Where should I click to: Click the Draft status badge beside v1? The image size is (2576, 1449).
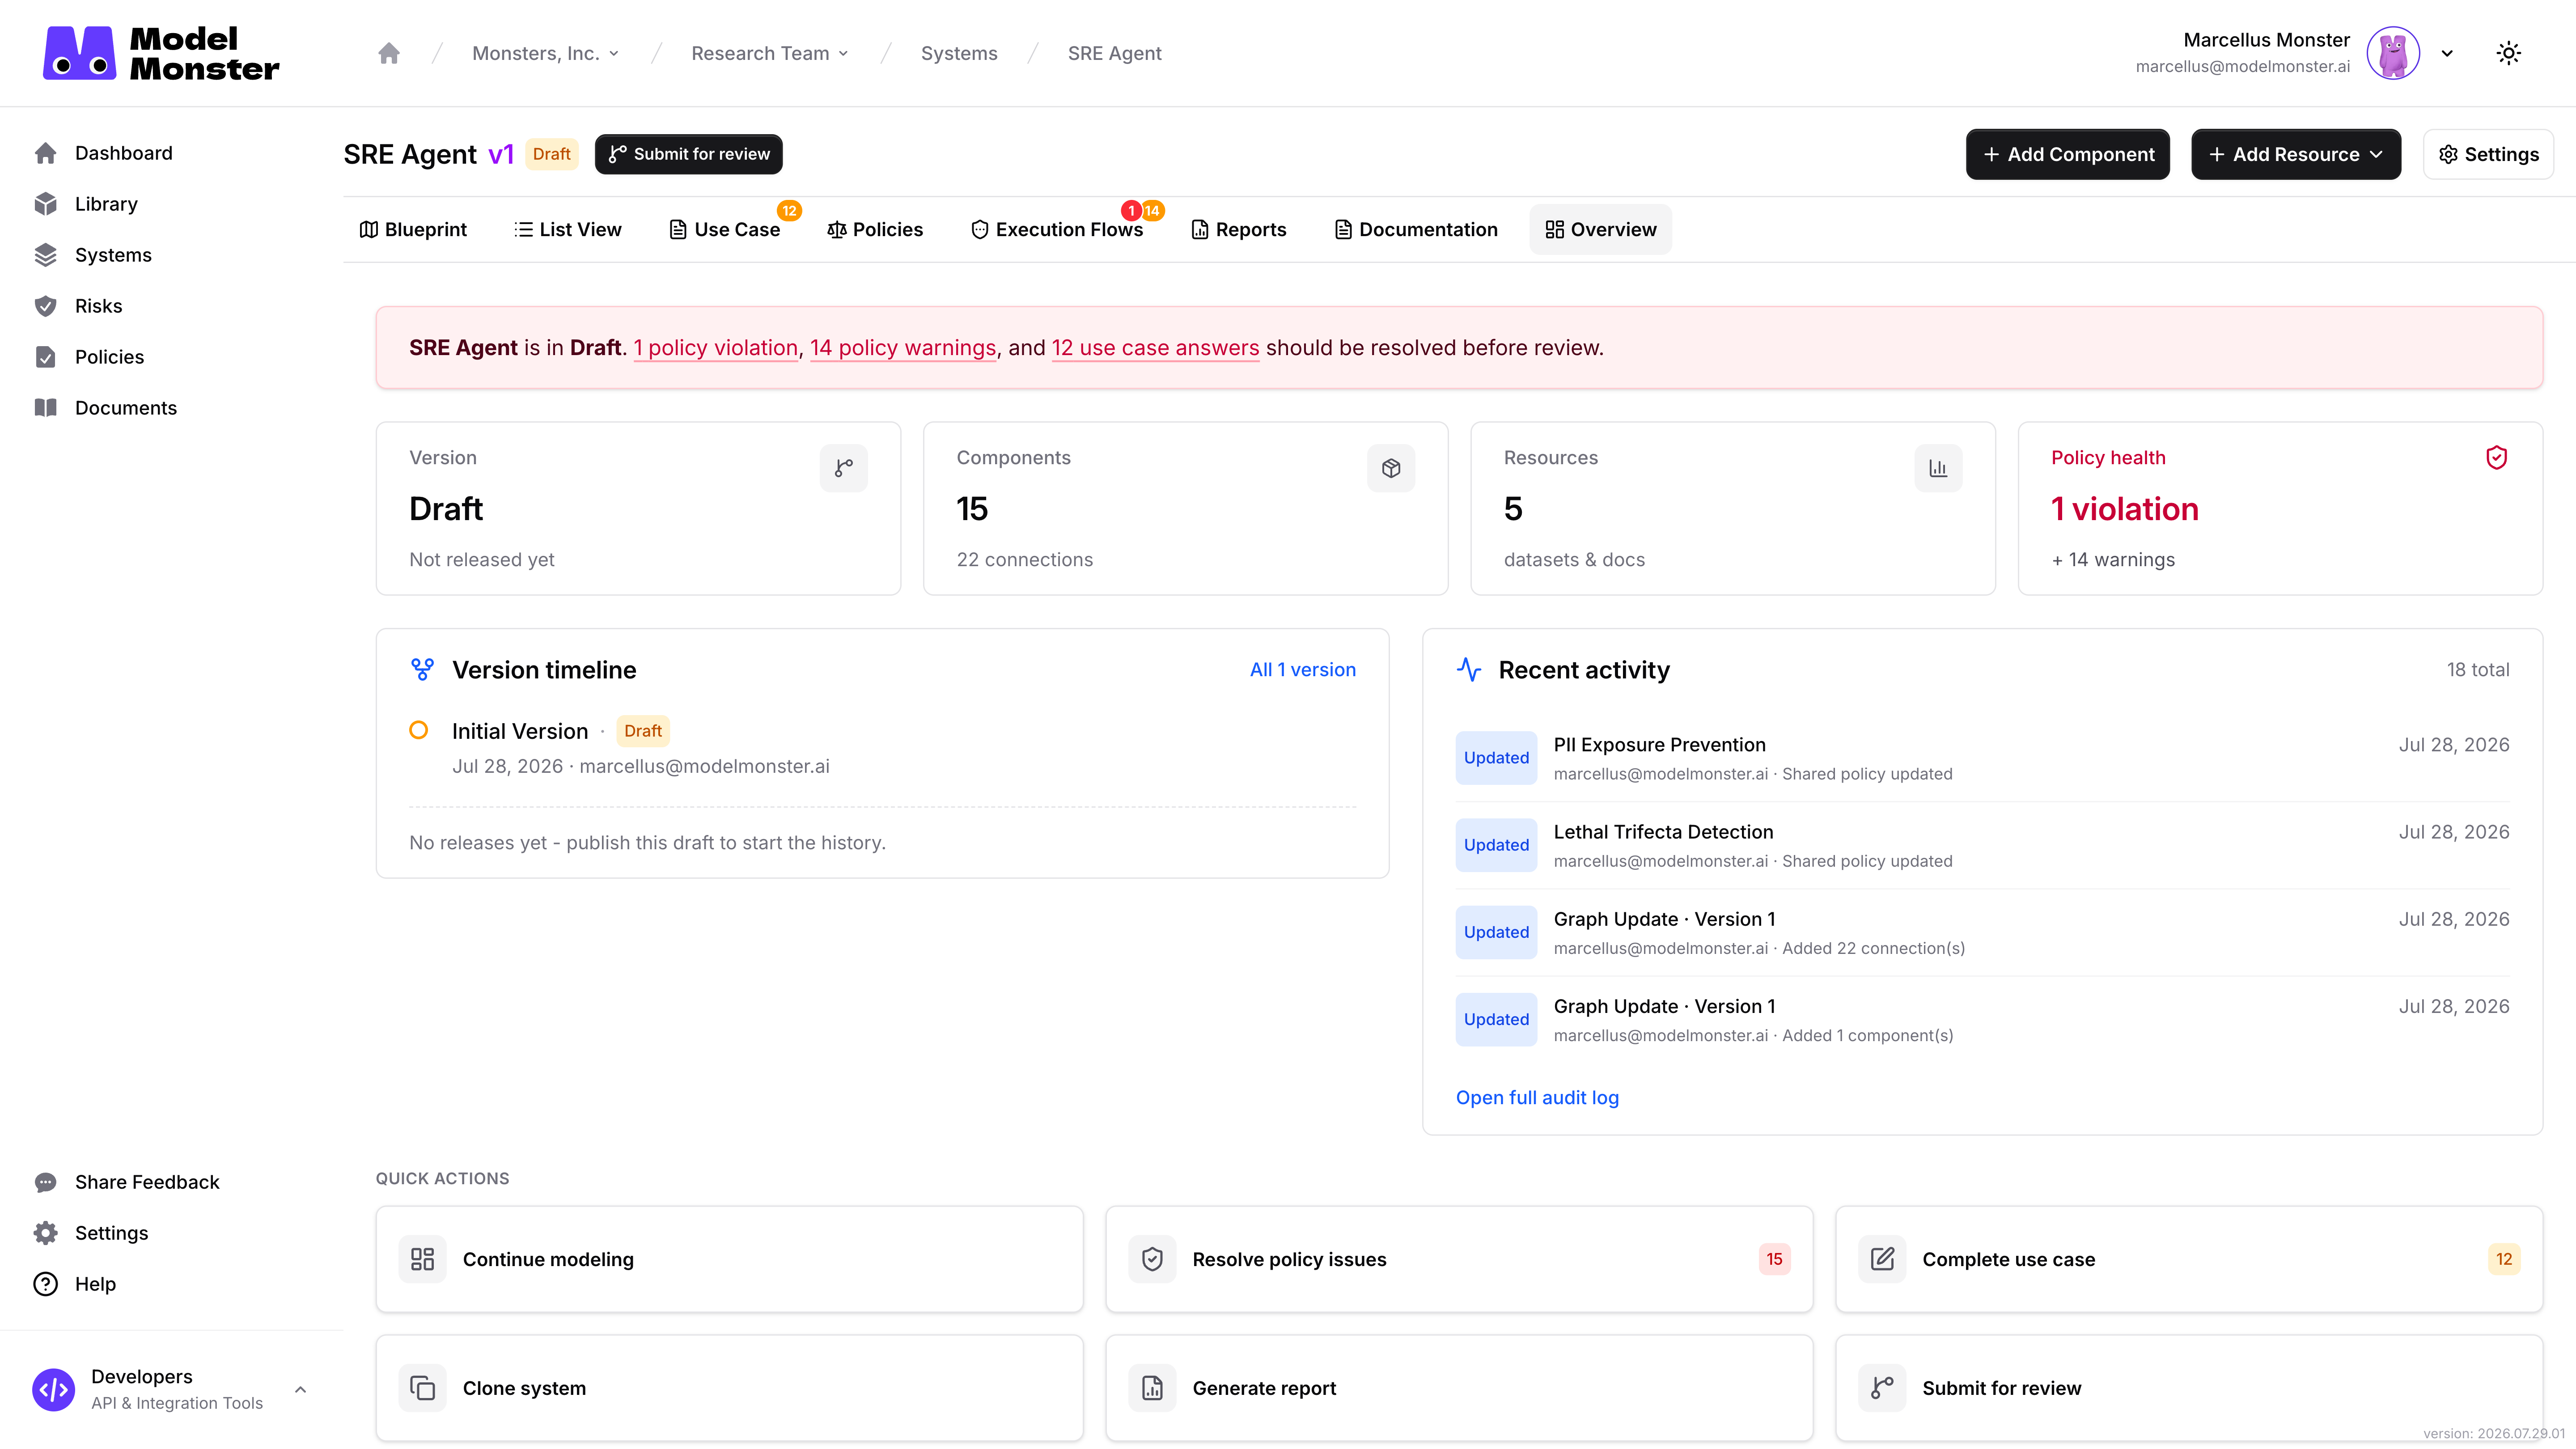coord(552,154)
